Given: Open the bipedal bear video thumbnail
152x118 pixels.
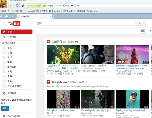Looking at the screenshot, I should (98, 99).
